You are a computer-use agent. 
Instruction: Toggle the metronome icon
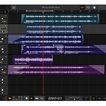coord(94,98)
